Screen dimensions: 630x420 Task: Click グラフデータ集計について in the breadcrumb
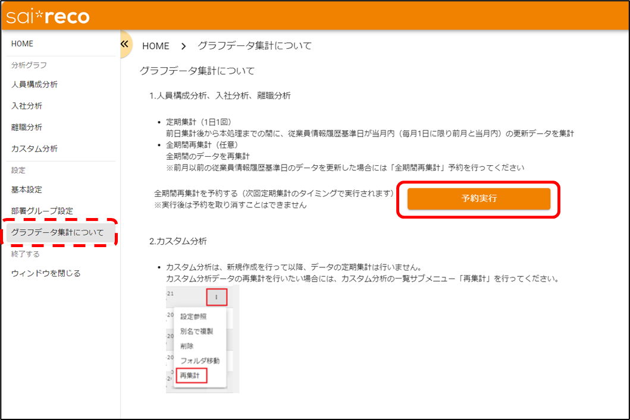254,46
